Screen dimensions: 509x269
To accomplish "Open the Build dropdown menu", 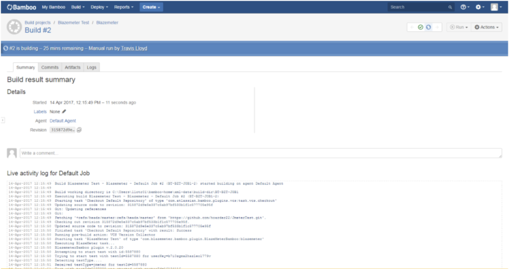I will tap(79, 7).
